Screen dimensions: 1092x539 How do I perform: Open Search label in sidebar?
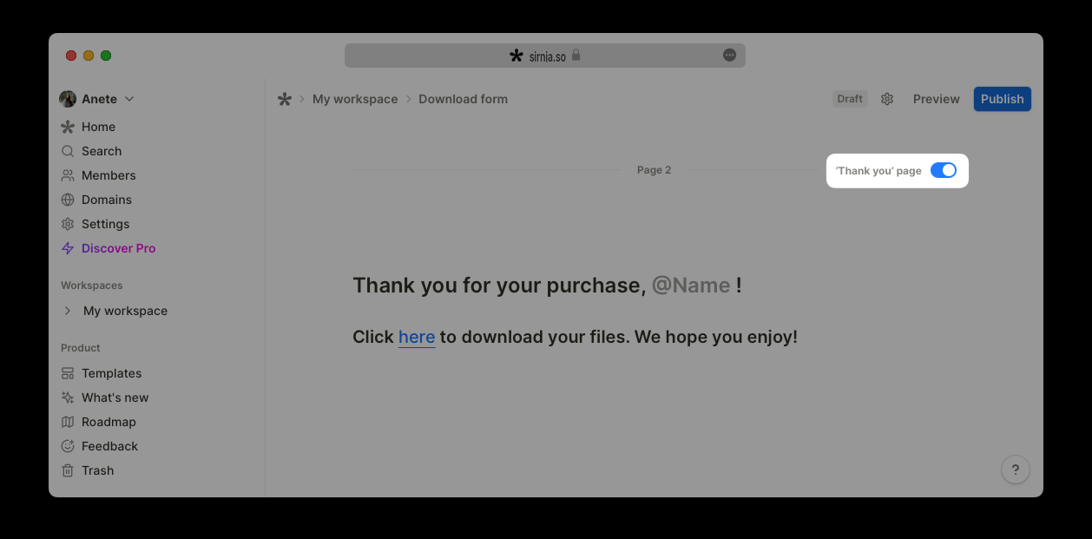tap(102, 151)
